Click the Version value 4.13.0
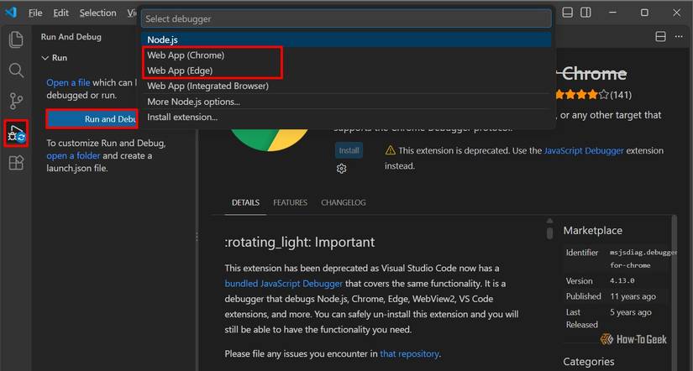This screenshot has width=693, height=371. (622, 281)
